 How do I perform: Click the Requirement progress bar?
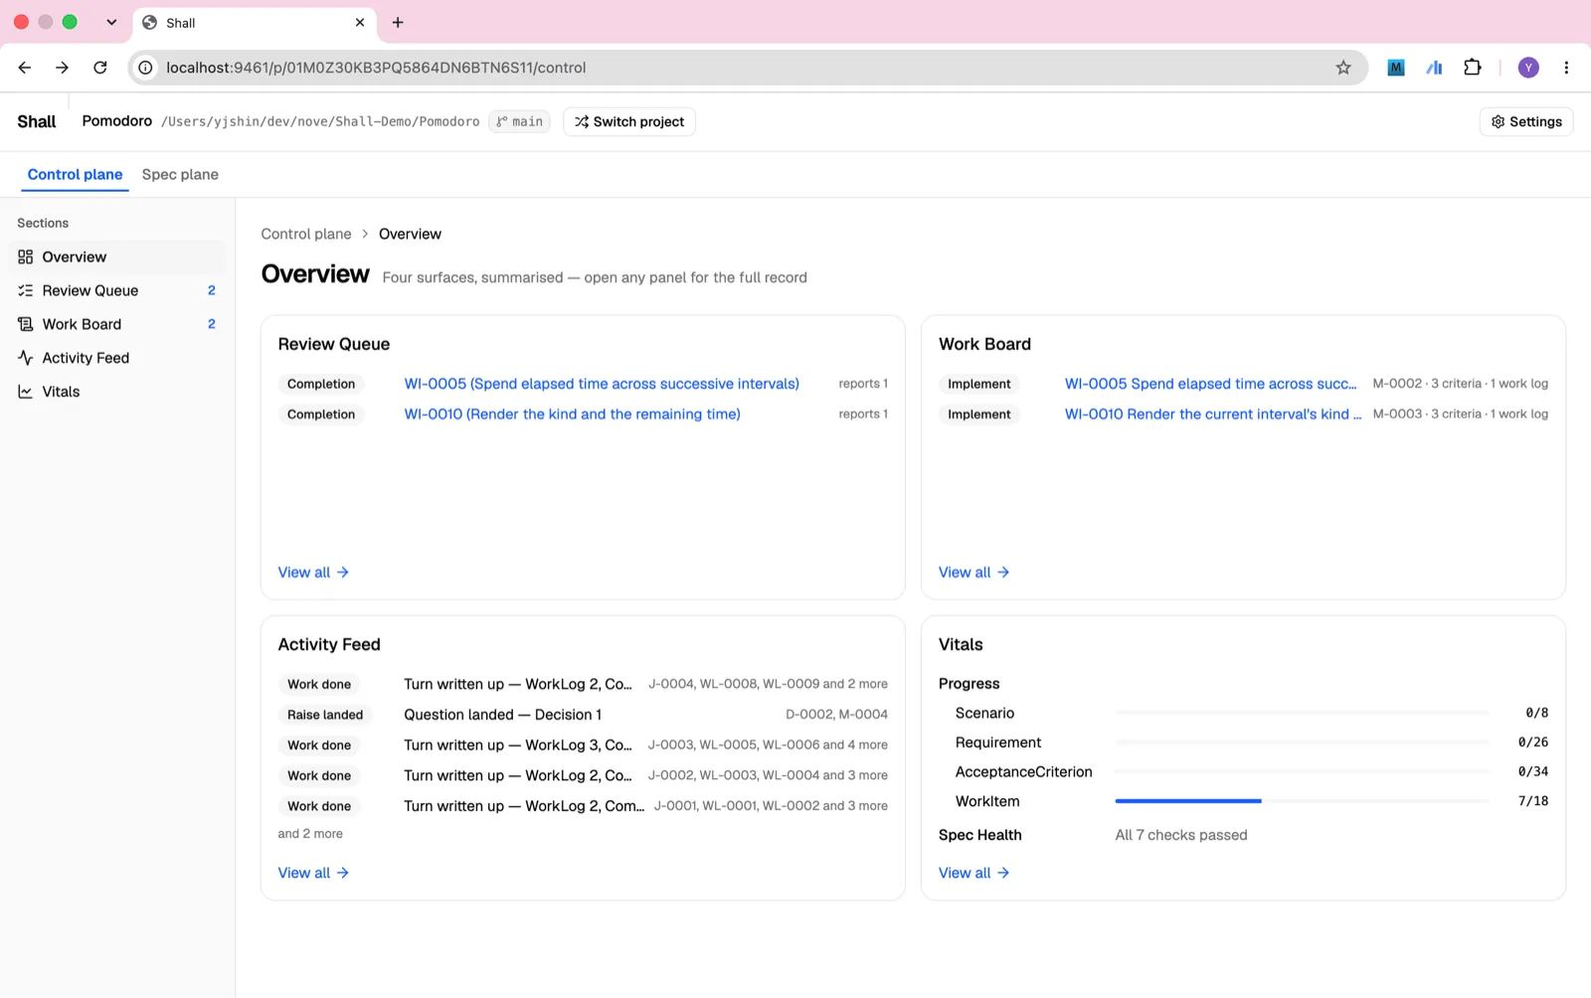1302,743
